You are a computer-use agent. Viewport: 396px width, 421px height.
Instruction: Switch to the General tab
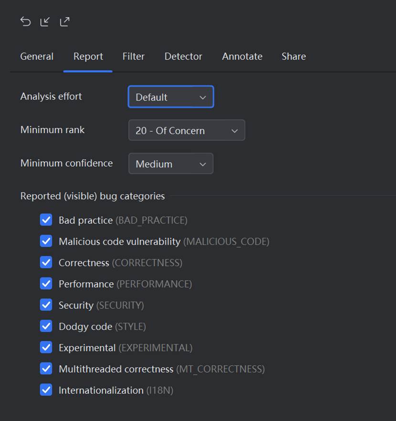(x=37, y=56)
